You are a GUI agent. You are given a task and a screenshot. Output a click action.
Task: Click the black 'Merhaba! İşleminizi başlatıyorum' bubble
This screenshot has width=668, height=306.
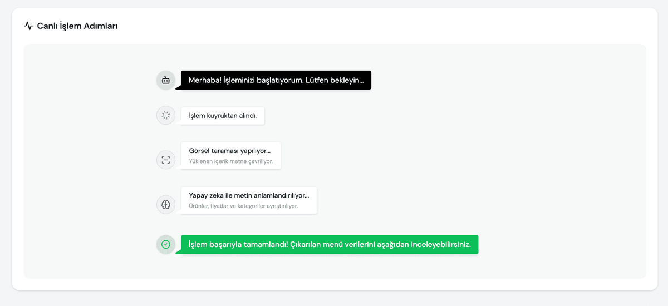pyautogui.click(x=276, y=80)
